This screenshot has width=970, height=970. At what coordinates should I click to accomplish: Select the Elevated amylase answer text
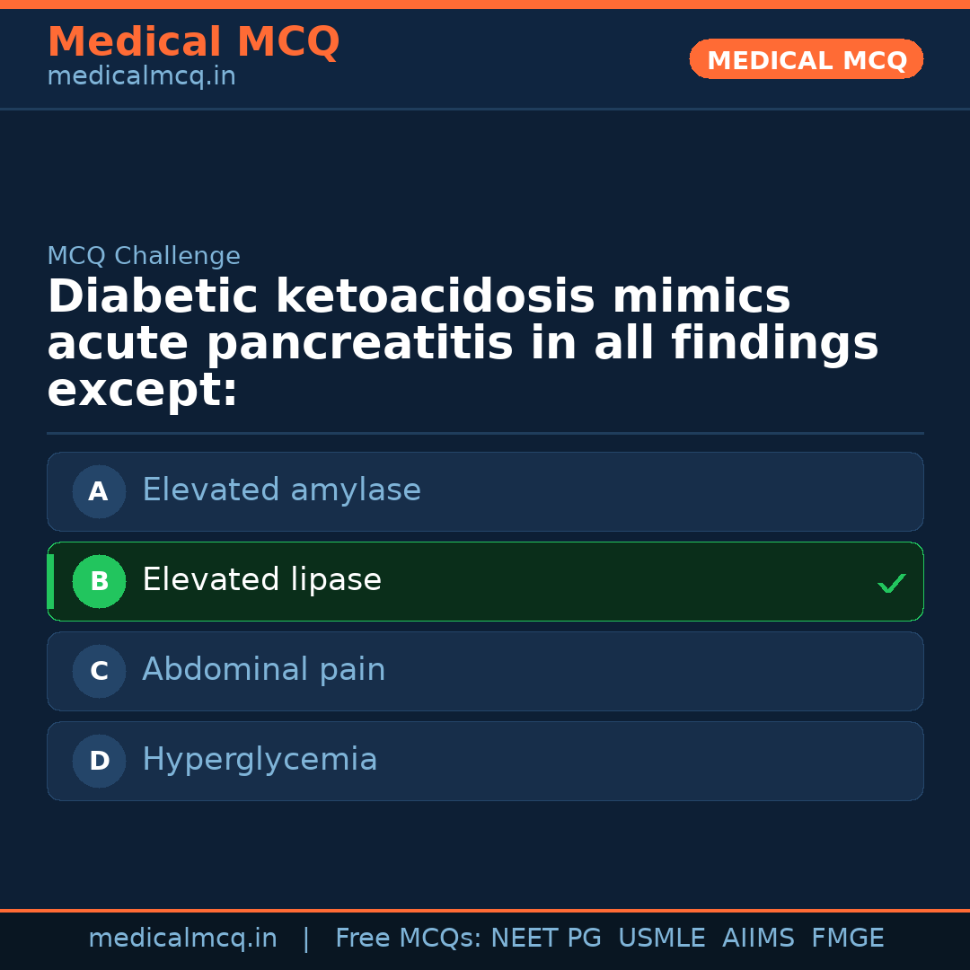tap(281, 490)
